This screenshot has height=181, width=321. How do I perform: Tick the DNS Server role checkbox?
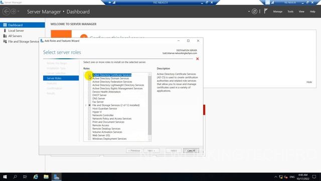(90, 99)
